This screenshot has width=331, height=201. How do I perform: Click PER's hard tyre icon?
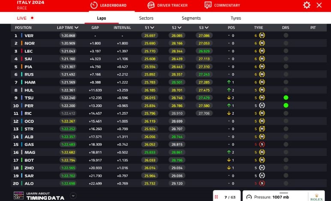[262, 105]
